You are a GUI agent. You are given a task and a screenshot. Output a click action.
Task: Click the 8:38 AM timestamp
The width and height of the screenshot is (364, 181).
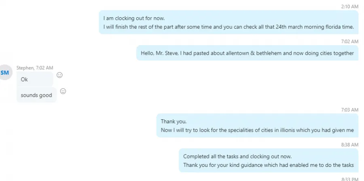(x=349, y=145)
